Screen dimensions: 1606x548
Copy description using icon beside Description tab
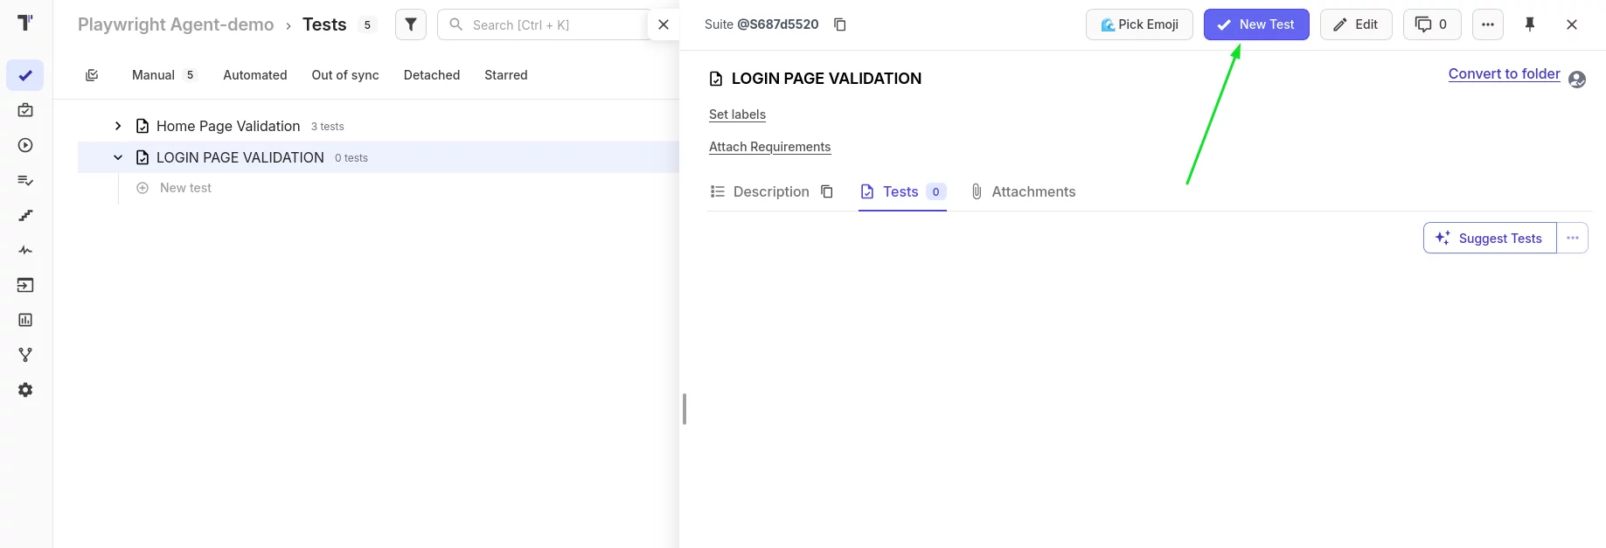(x=826, y=191)
